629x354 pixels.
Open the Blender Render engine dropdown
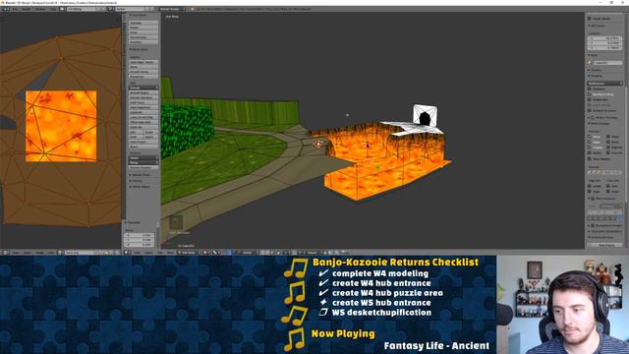tap(172, 9)
